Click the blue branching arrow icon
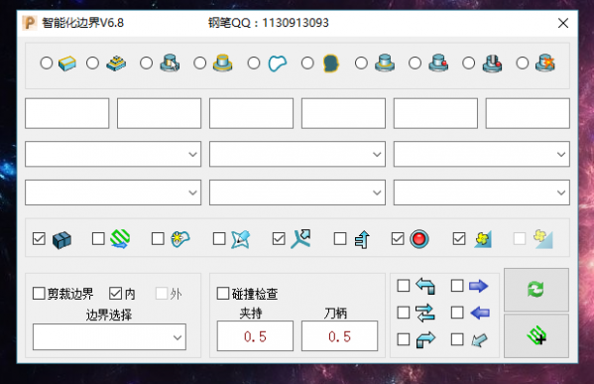This screenshot has height=384, width=594. pos(300,239)
